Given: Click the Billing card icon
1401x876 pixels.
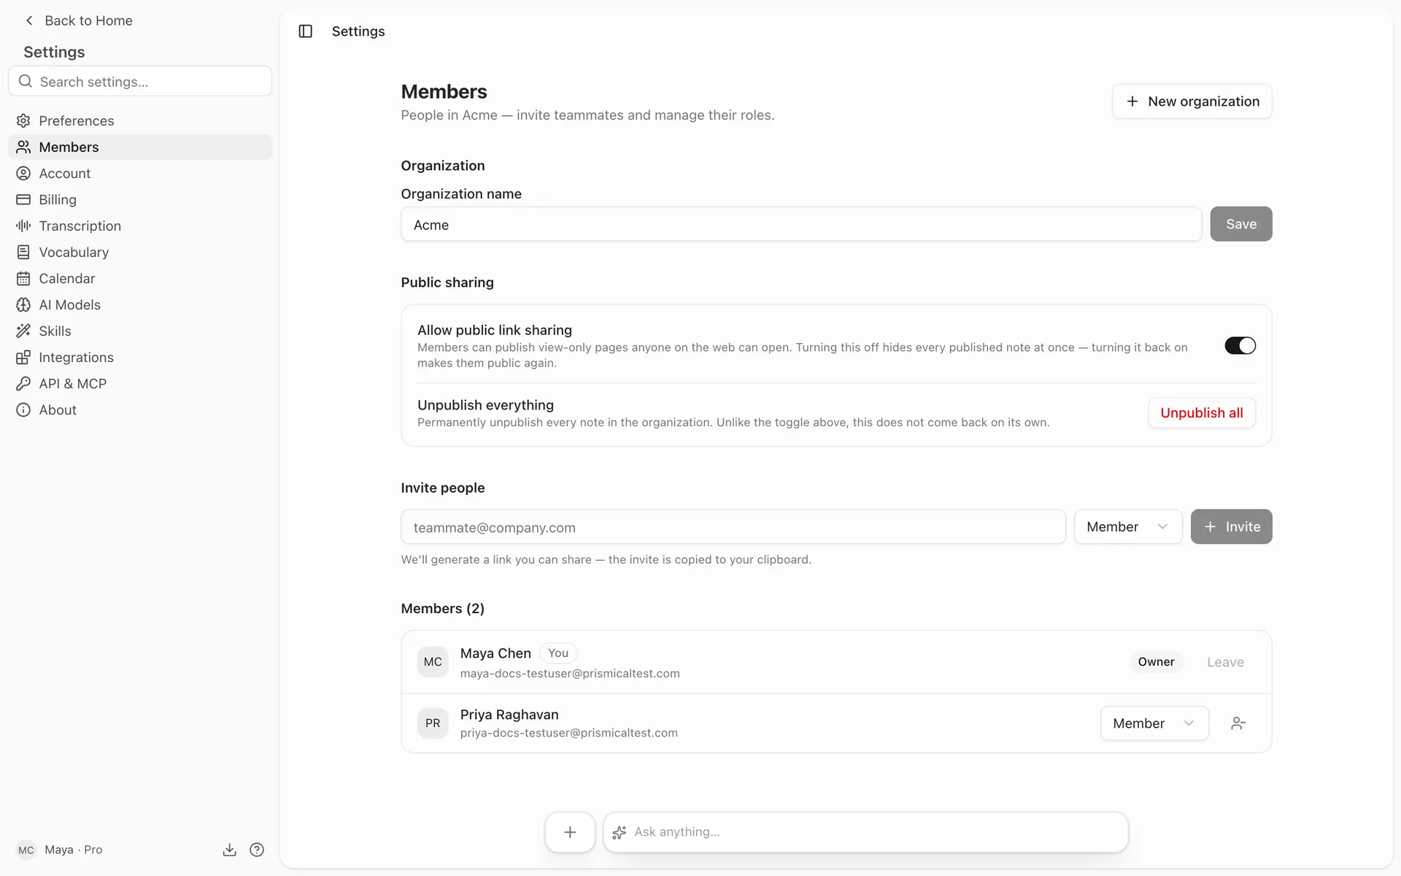Looking at the screenshot, I should (23, 199).
